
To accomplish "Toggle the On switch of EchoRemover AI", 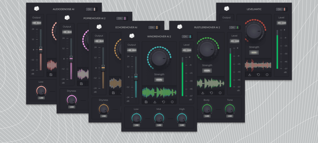I will click(154, 28).
